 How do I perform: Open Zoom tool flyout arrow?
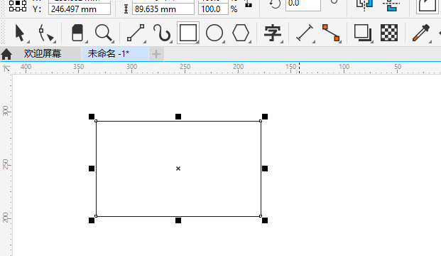click(113, 42)
